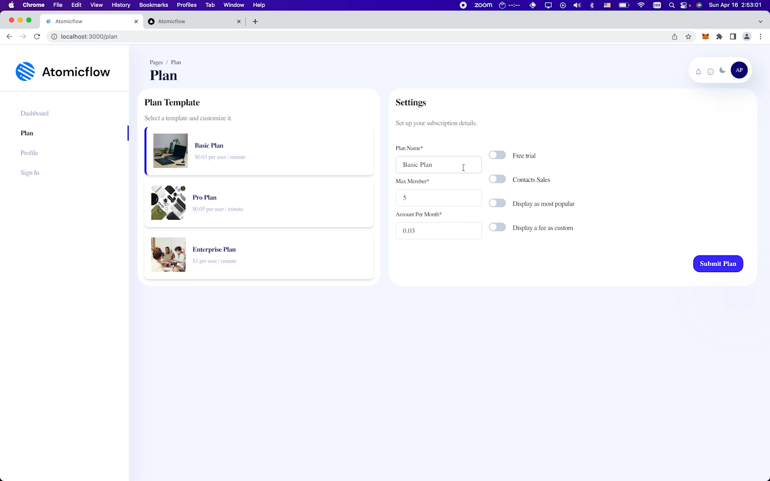Screen dimensions: 770x481
Task: Enable the Contacts Sales toggle
Action: coord(497,179)
